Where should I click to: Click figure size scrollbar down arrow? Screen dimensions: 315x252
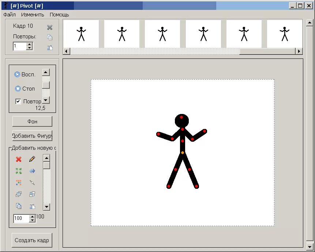46,207
